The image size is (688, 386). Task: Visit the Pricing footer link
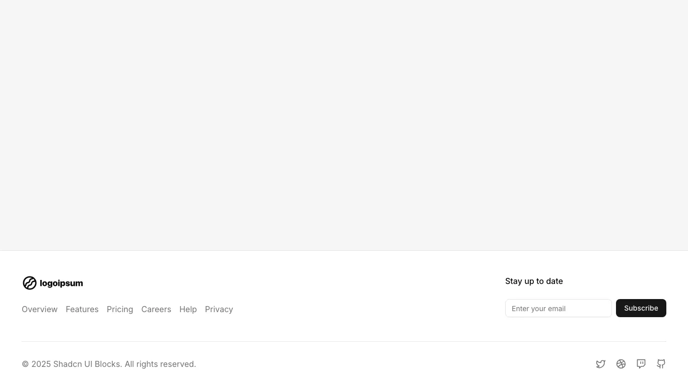click(x=120, y=309)
